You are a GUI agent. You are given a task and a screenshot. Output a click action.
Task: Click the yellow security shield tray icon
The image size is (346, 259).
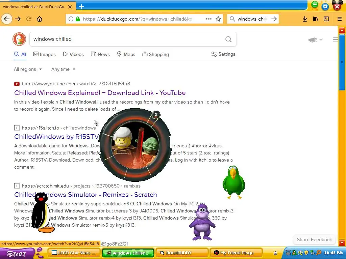point(306,253)
